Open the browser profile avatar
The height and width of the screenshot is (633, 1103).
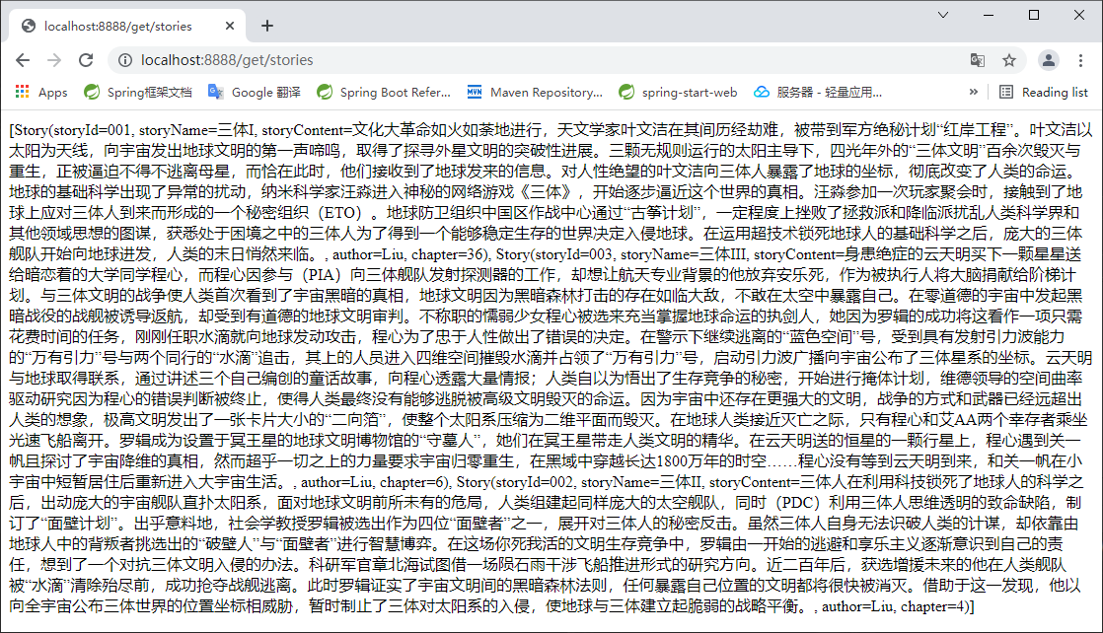pos(1048,60)
